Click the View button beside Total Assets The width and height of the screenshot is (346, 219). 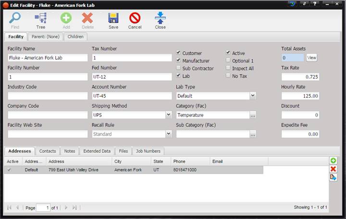(311, 58)
